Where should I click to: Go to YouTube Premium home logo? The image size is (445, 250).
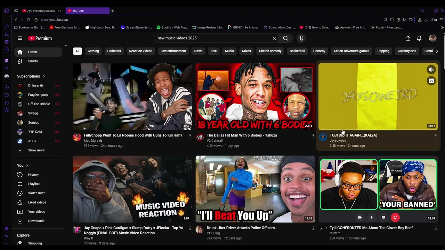point(40,38)
